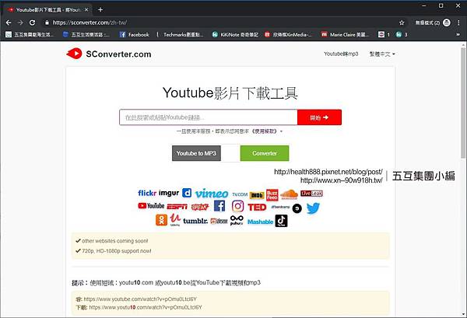Open a new browser tab
This screenshot has width=467, height=318.
[x=100, y=10]
